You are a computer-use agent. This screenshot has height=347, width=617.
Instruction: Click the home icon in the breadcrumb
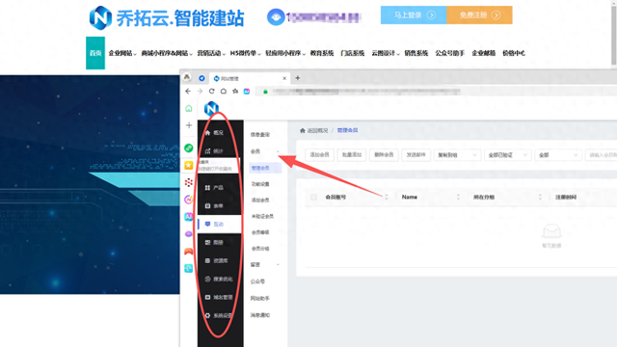click(302, 131)
